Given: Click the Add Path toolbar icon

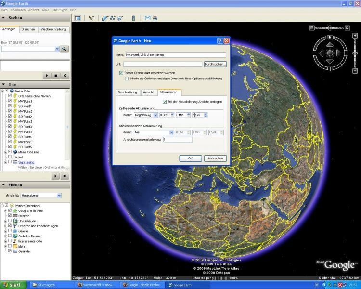Looking at the screenshot, I should click(x=113, y=18).
